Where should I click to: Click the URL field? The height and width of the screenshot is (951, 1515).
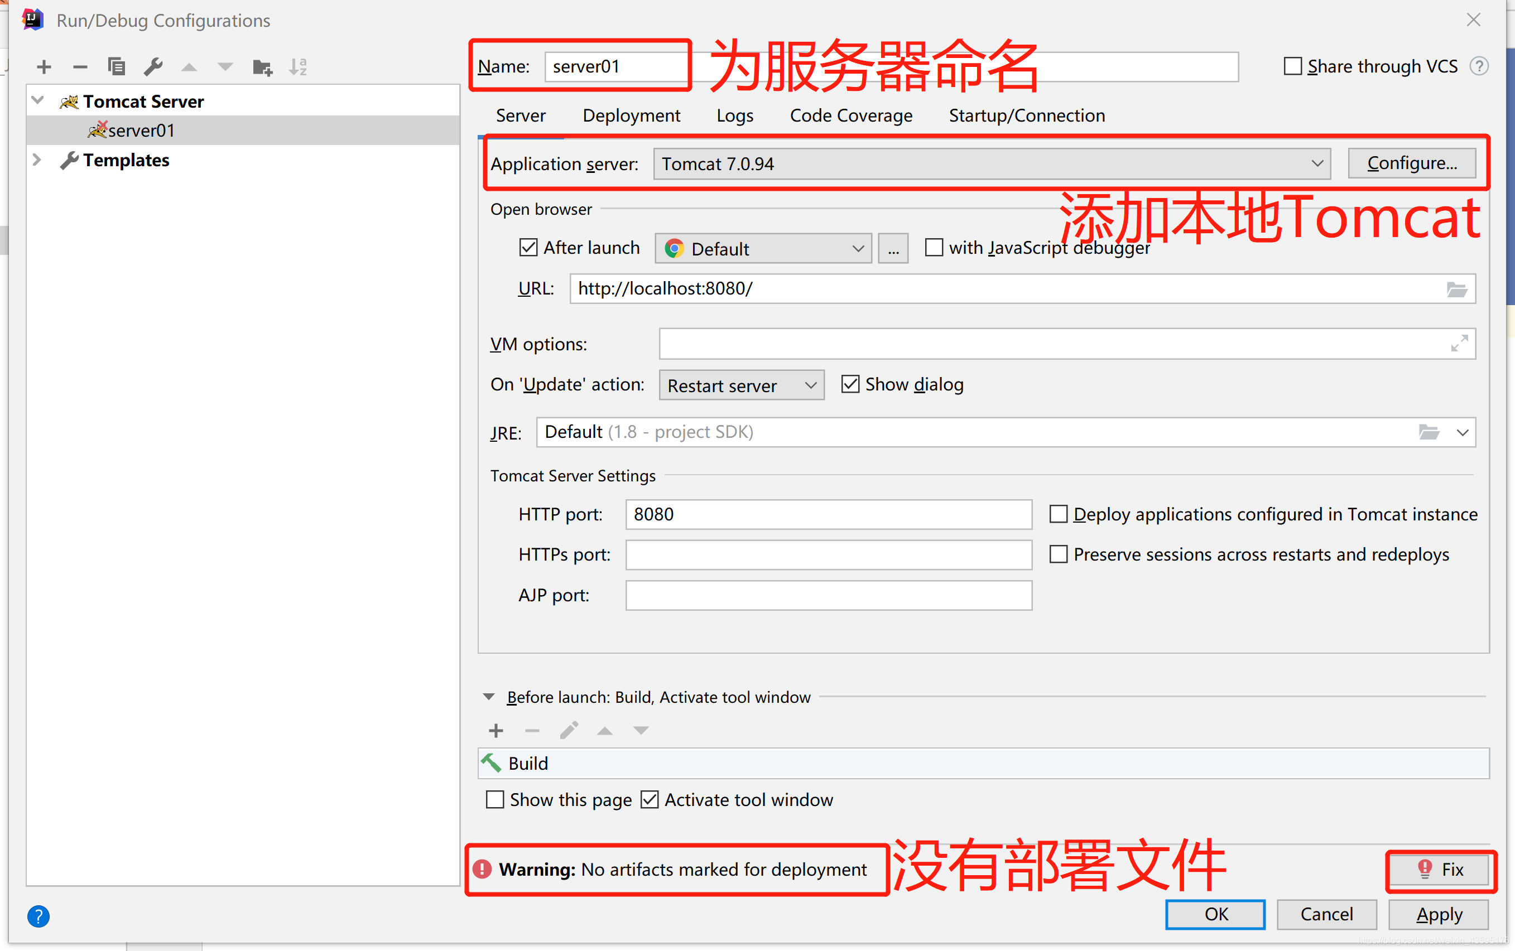(1022, 289)
